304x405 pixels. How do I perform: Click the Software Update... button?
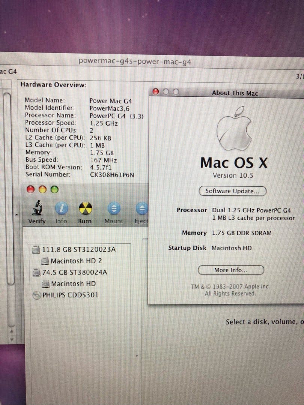pyautogui.click(x=232, y=191)
